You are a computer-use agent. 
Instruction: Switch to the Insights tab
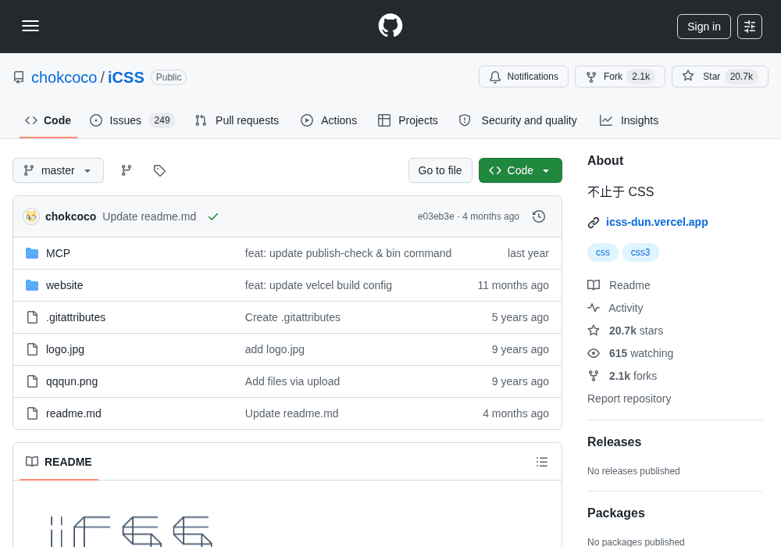(629, 120)
